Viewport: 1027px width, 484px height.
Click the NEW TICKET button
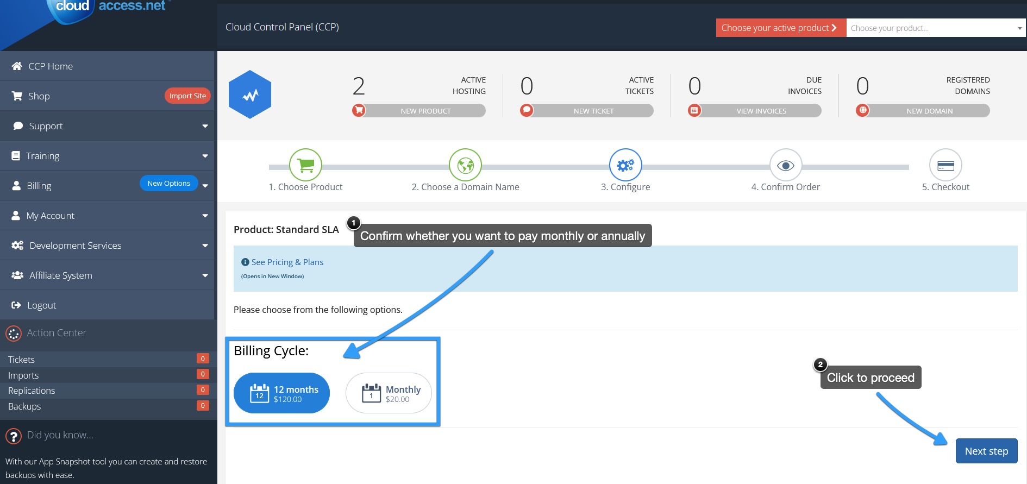point(593,111)
